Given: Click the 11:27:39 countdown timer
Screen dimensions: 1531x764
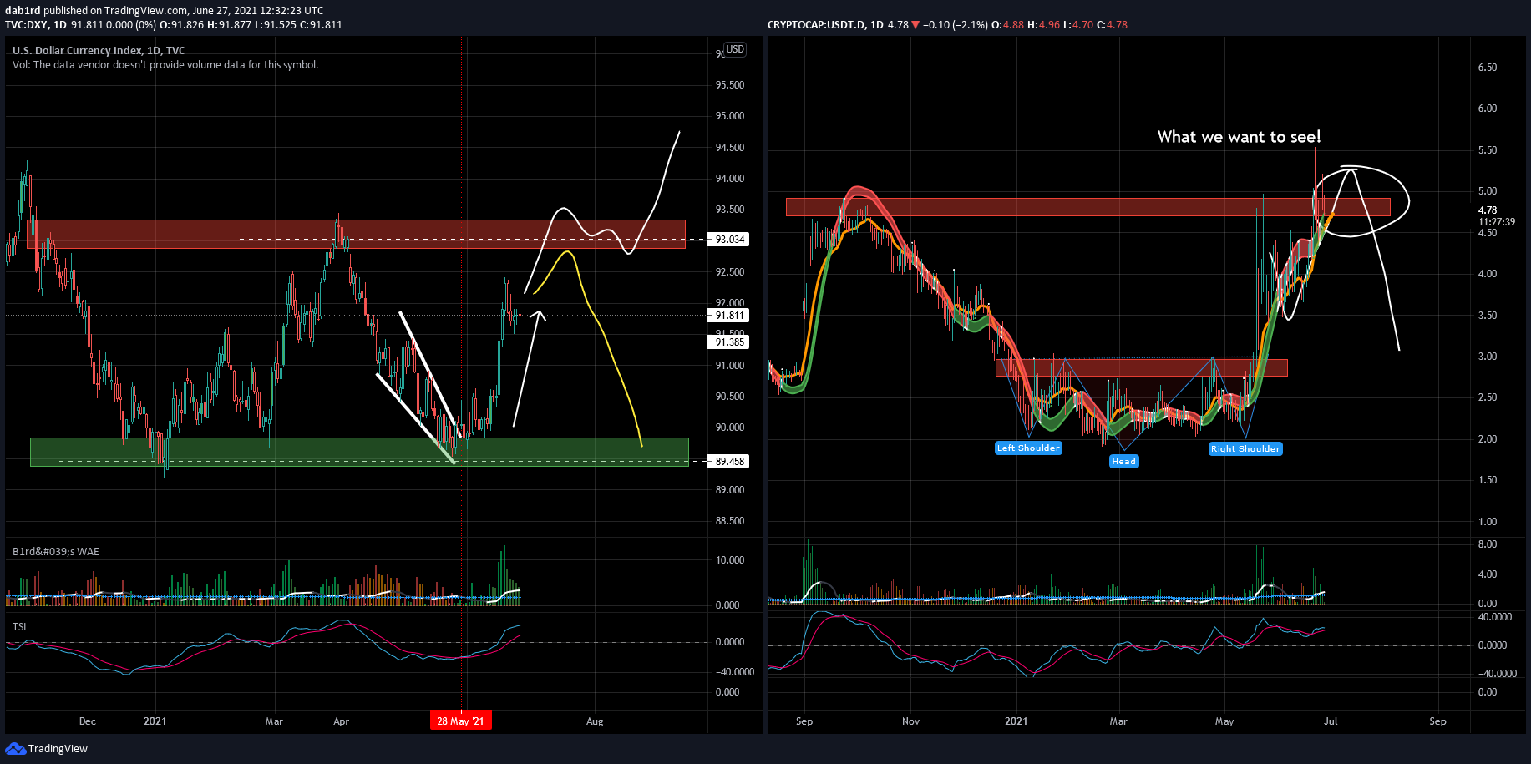Looking at the screenshot, I should pyautogui.click(x=1497, y=222).
